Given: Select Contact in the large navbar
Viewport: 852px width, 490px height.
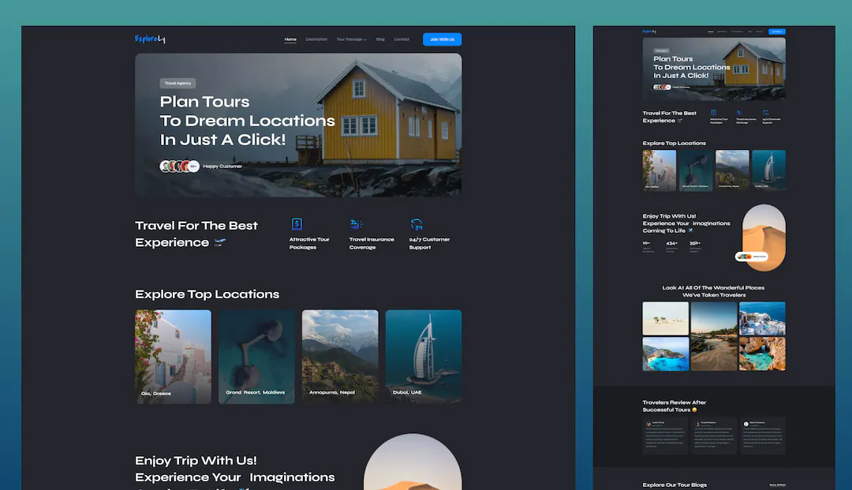Looking at the screenshot, I should point(402,39).
